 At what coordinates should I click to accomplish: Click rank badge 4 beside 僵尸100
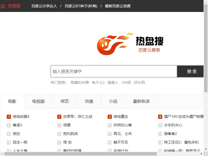click(x=160, y=117)
